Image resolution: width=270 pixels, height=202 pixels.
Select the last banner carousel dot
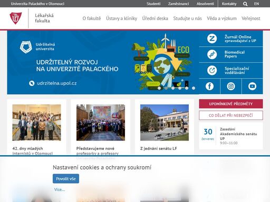[194, 88]
